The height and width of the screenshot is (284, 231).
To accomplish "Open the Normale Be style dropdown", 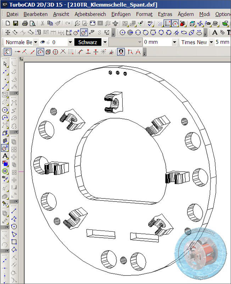I will point(36,42).
